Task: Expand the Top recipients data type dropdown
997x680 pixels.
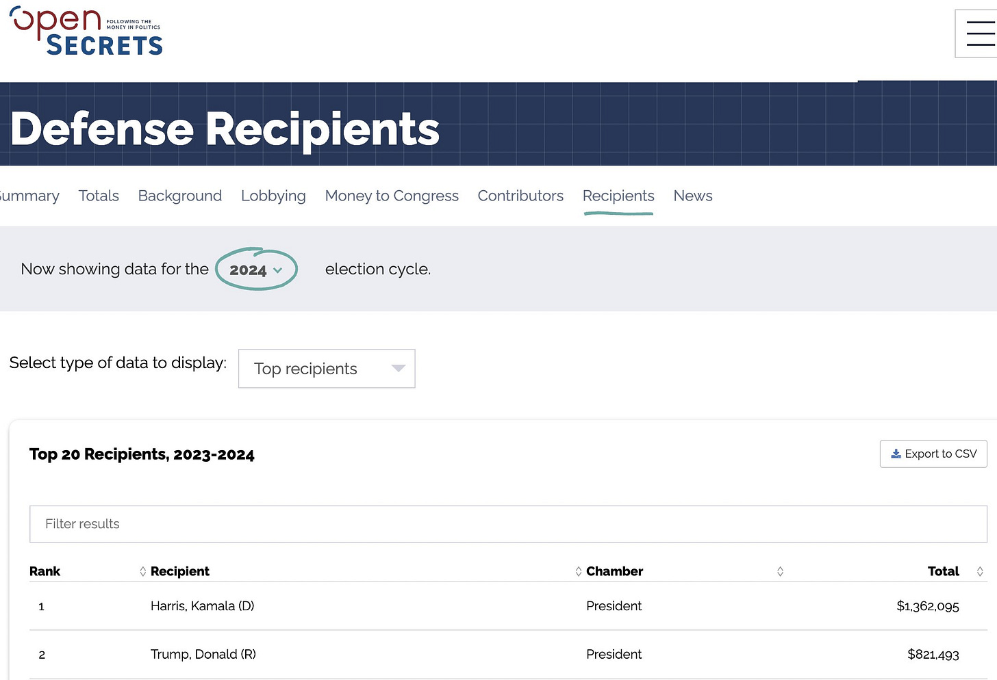Action: click(327, 369)
